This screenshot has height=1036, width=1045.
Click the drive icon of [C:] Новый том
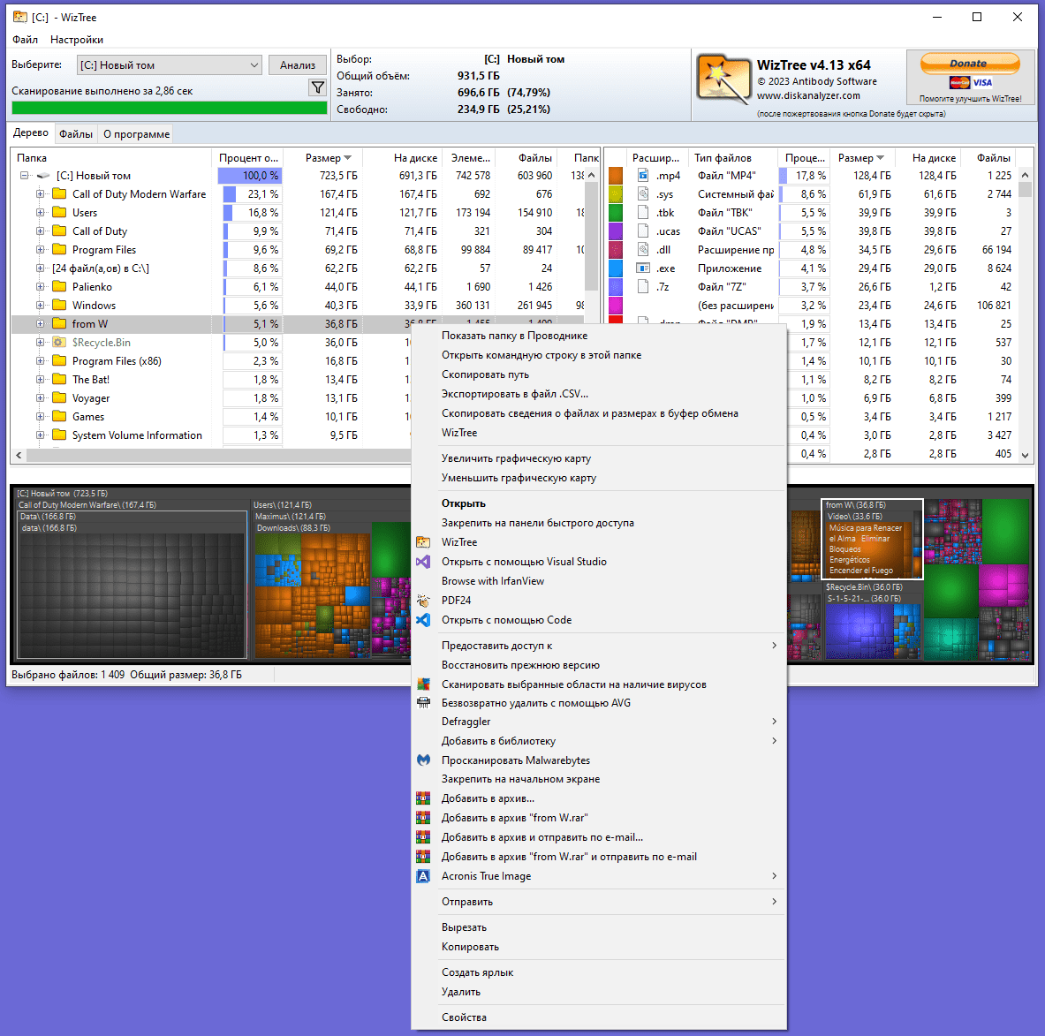point(43,175)
